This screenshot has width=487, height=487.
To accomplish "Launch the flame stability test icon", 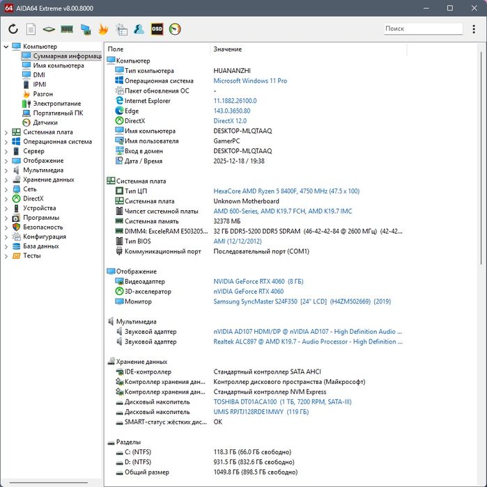I will pos(103,29).
